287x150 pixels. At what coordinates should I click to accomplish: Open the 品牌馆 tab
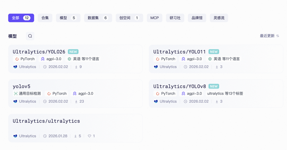click(x=197, y=18)
